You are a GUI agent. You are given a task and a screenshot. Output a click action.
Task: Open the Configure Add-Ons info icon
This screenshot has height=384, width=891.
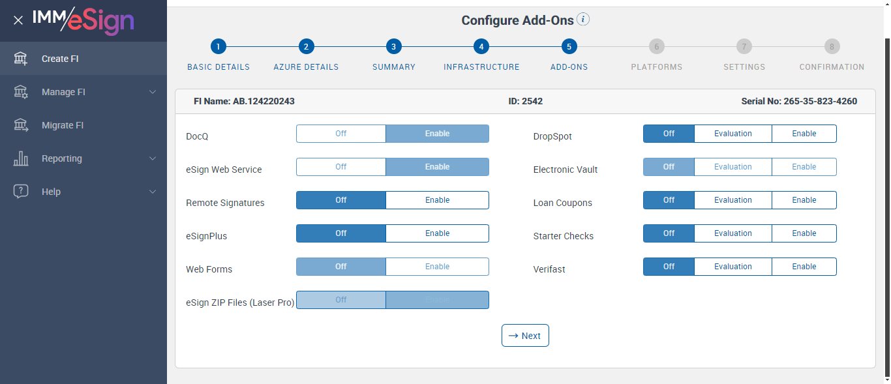(x=583, y=20)
